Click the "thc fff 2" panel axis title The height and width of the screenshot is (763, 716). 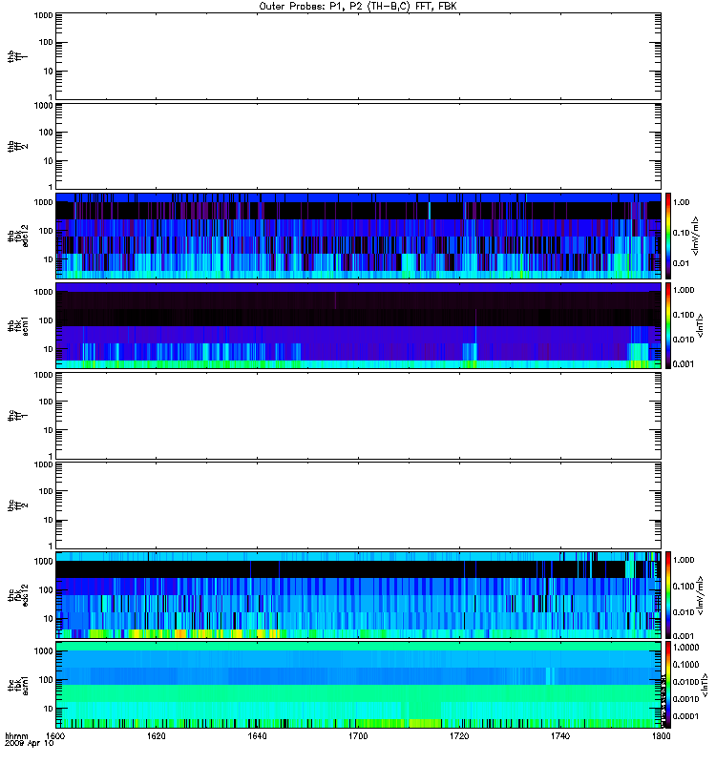pos(17,505)
